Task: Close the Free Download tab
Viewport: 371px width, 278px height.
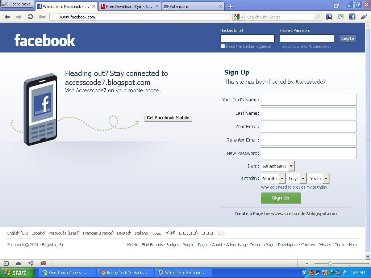Action: (x=157, y=7)
